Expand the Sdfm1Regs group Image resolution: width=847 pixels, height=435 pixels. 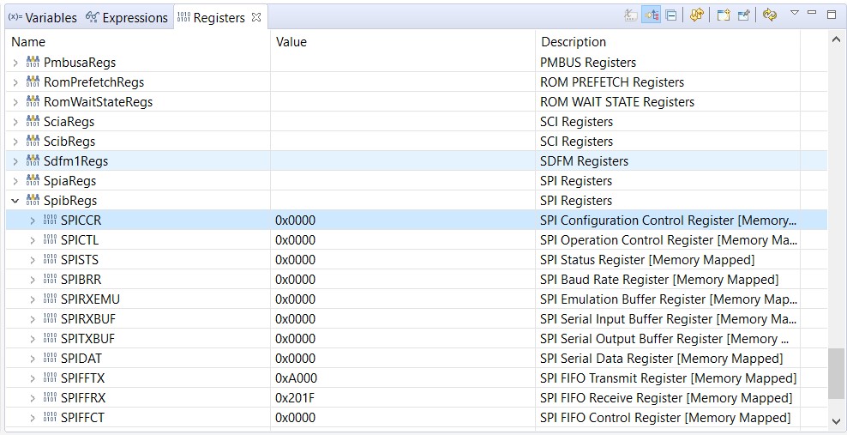coord(15,161)
